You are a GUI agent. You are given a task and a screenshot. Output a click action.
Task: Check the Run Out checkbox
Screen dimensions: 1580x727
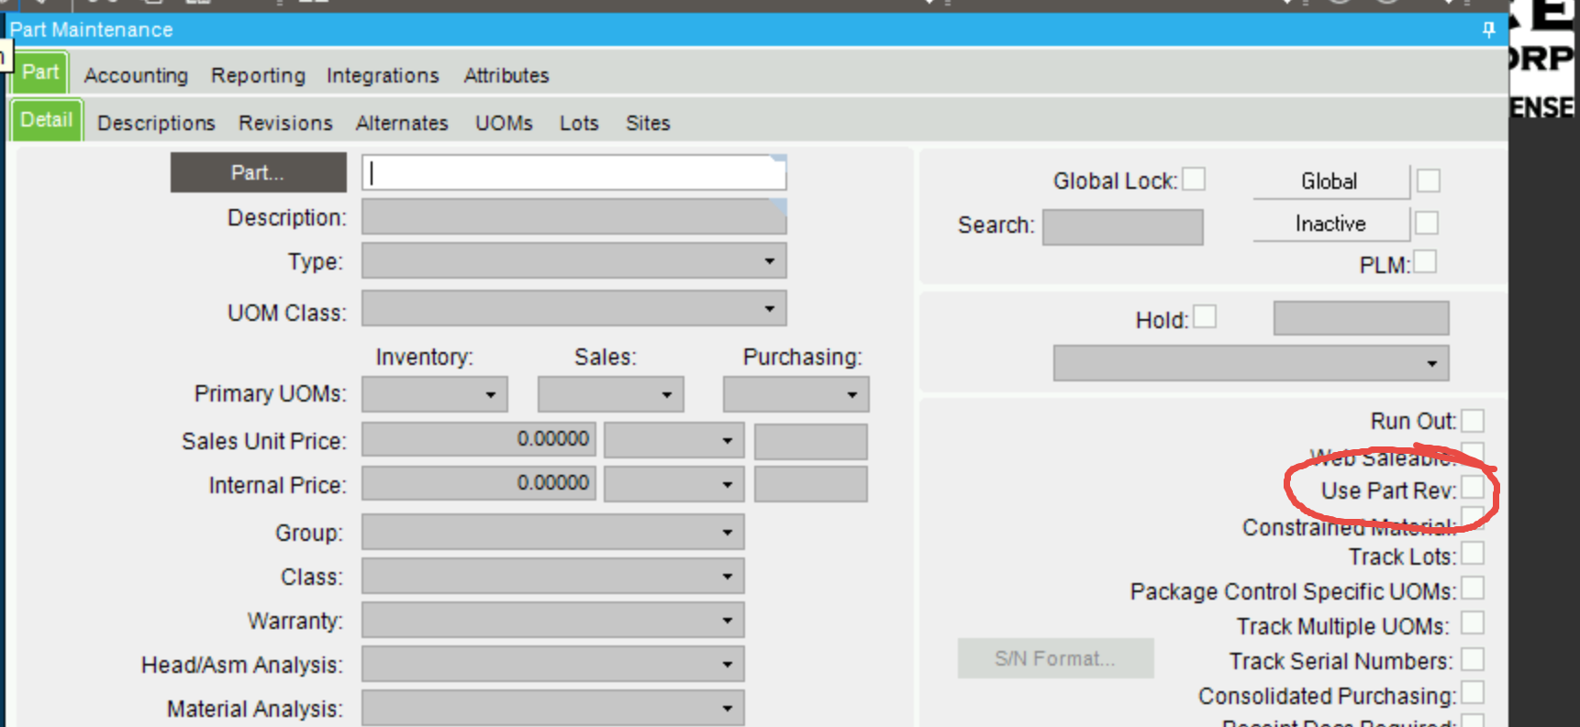tap(1472, 421)
